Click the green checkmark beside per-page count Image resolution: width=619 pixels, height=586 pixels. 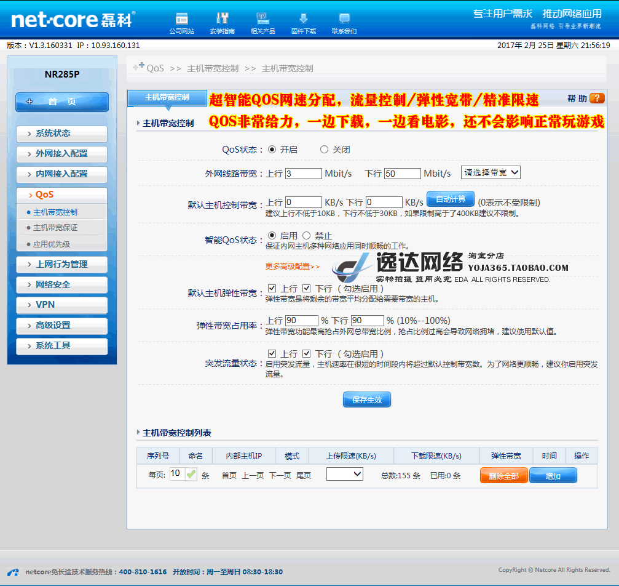[x=191, y=474]
